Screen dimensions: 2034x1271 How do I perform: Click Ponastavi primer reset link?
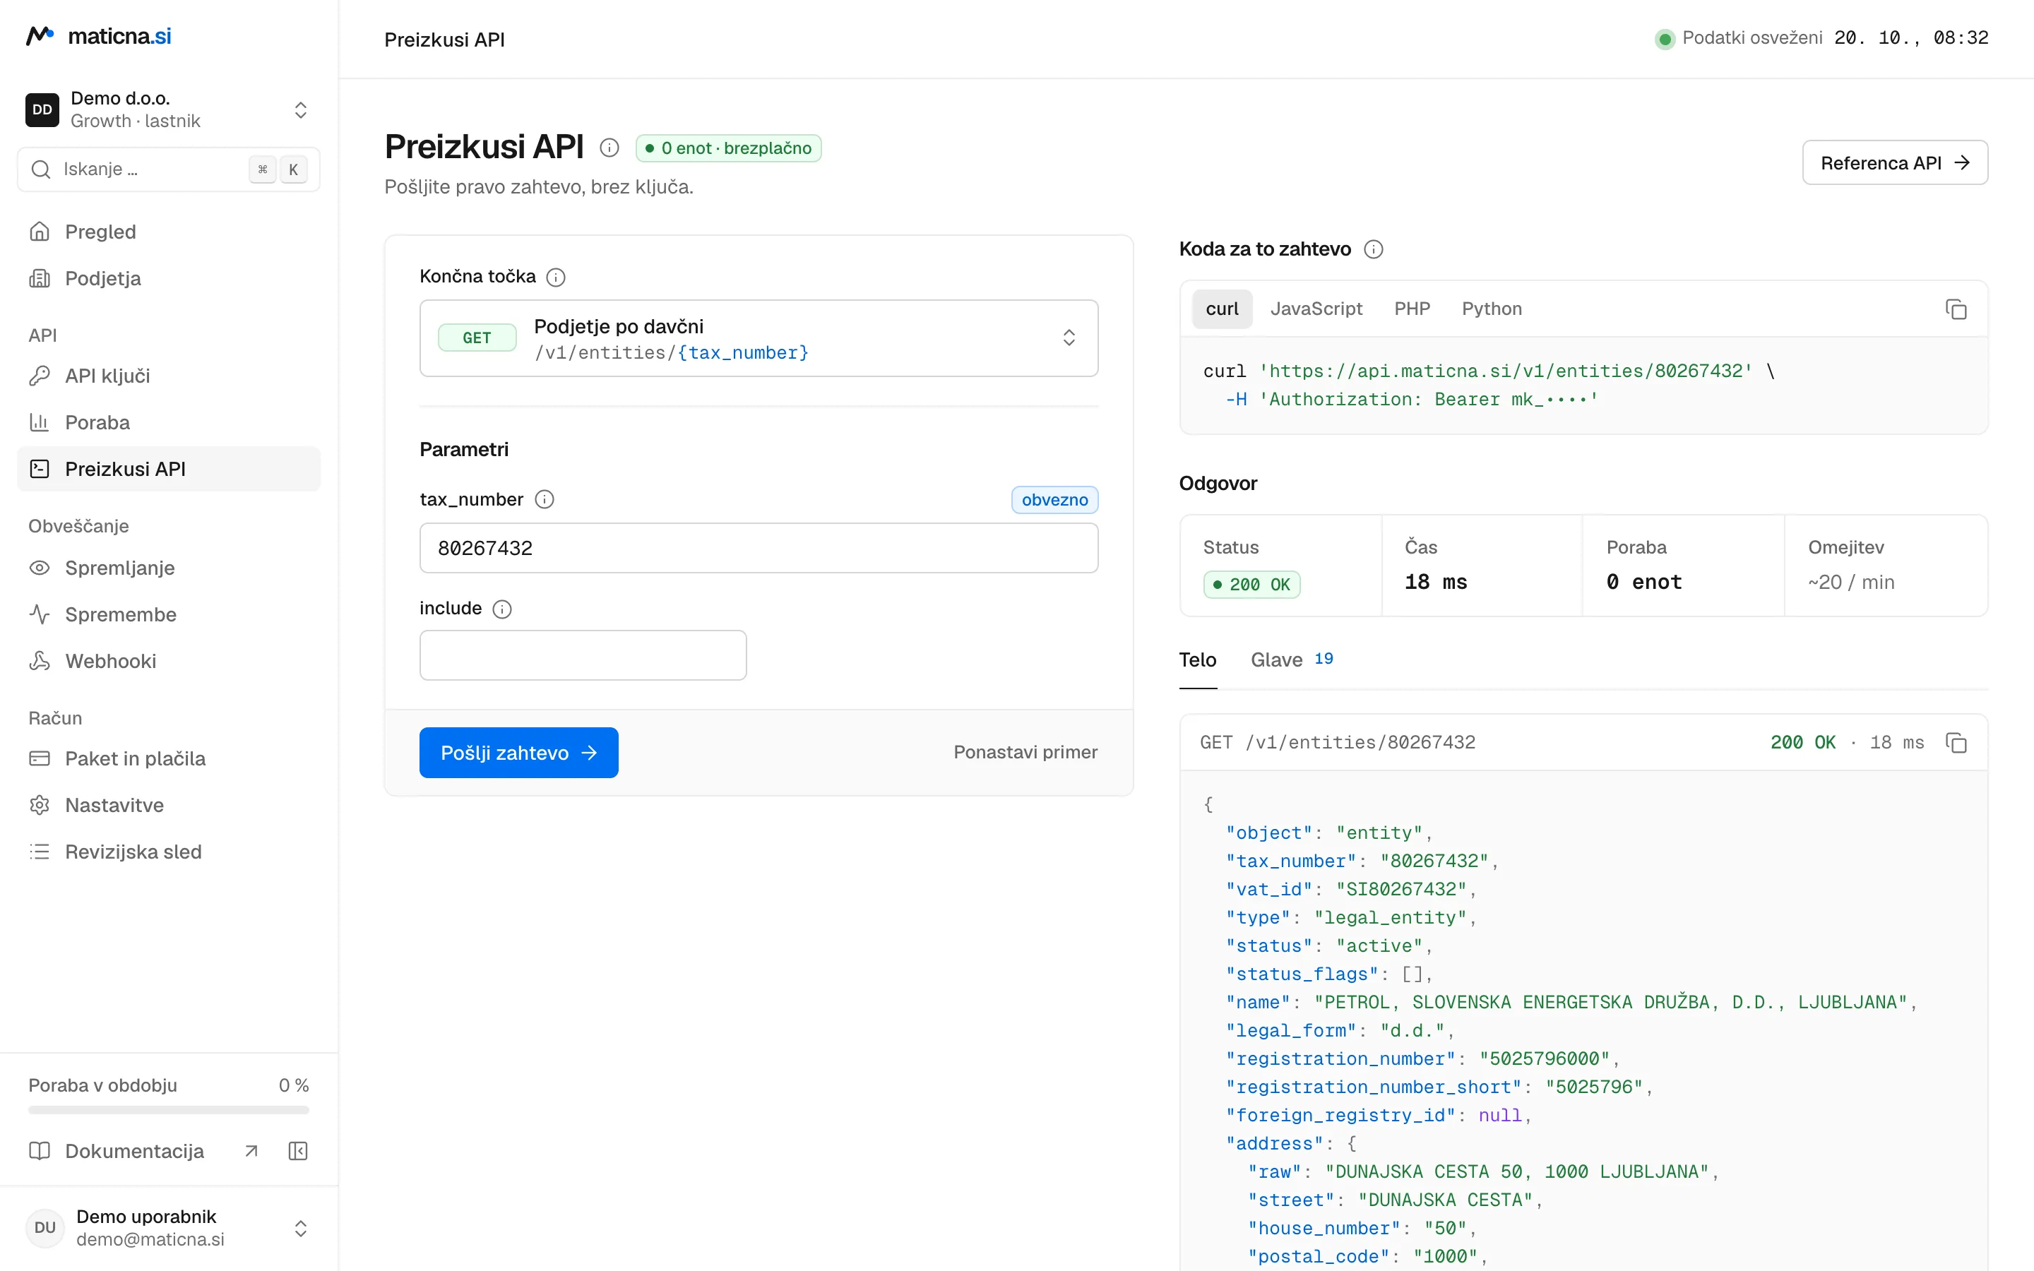[x=1025, y=752]
